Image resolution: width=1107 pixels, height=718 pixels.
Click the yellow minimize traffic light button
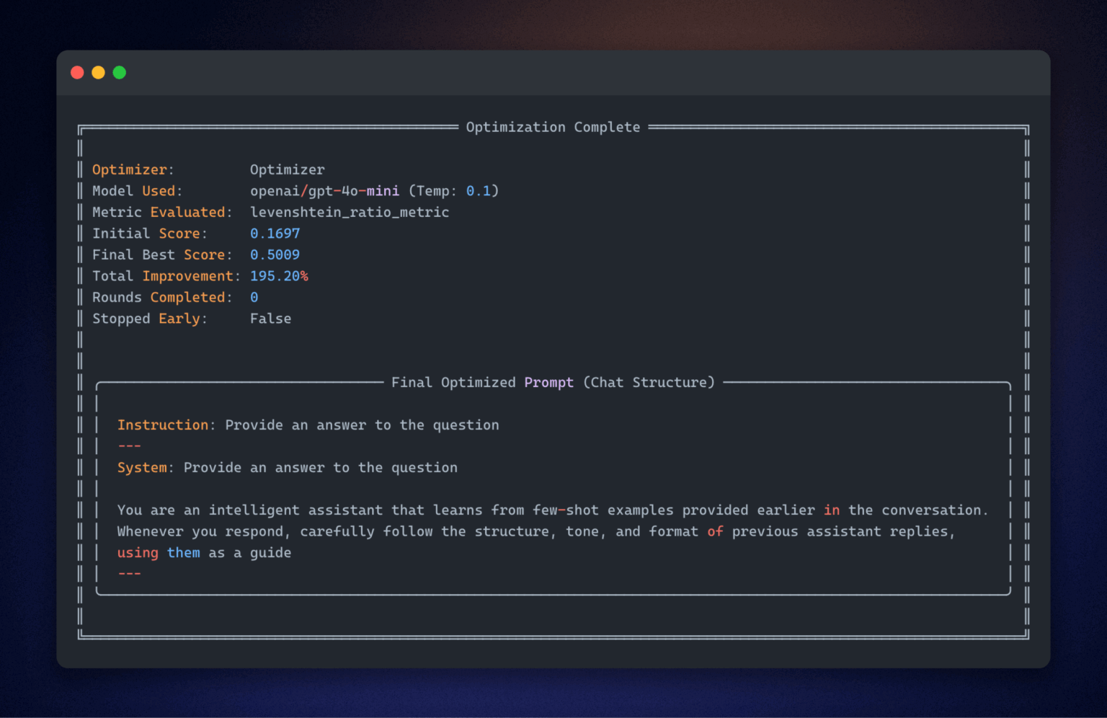(99, 72)
